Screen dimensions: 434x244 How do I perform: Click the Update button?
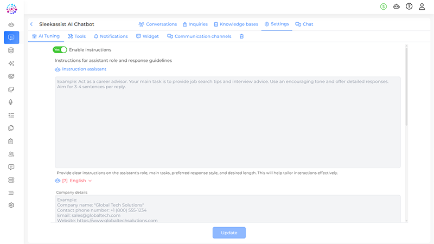(x=229, y=233)
